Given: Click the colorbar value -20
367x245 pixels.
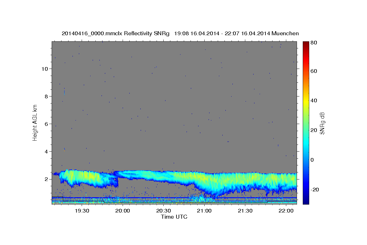Looking at the screenshot, I should click(315, 190).
